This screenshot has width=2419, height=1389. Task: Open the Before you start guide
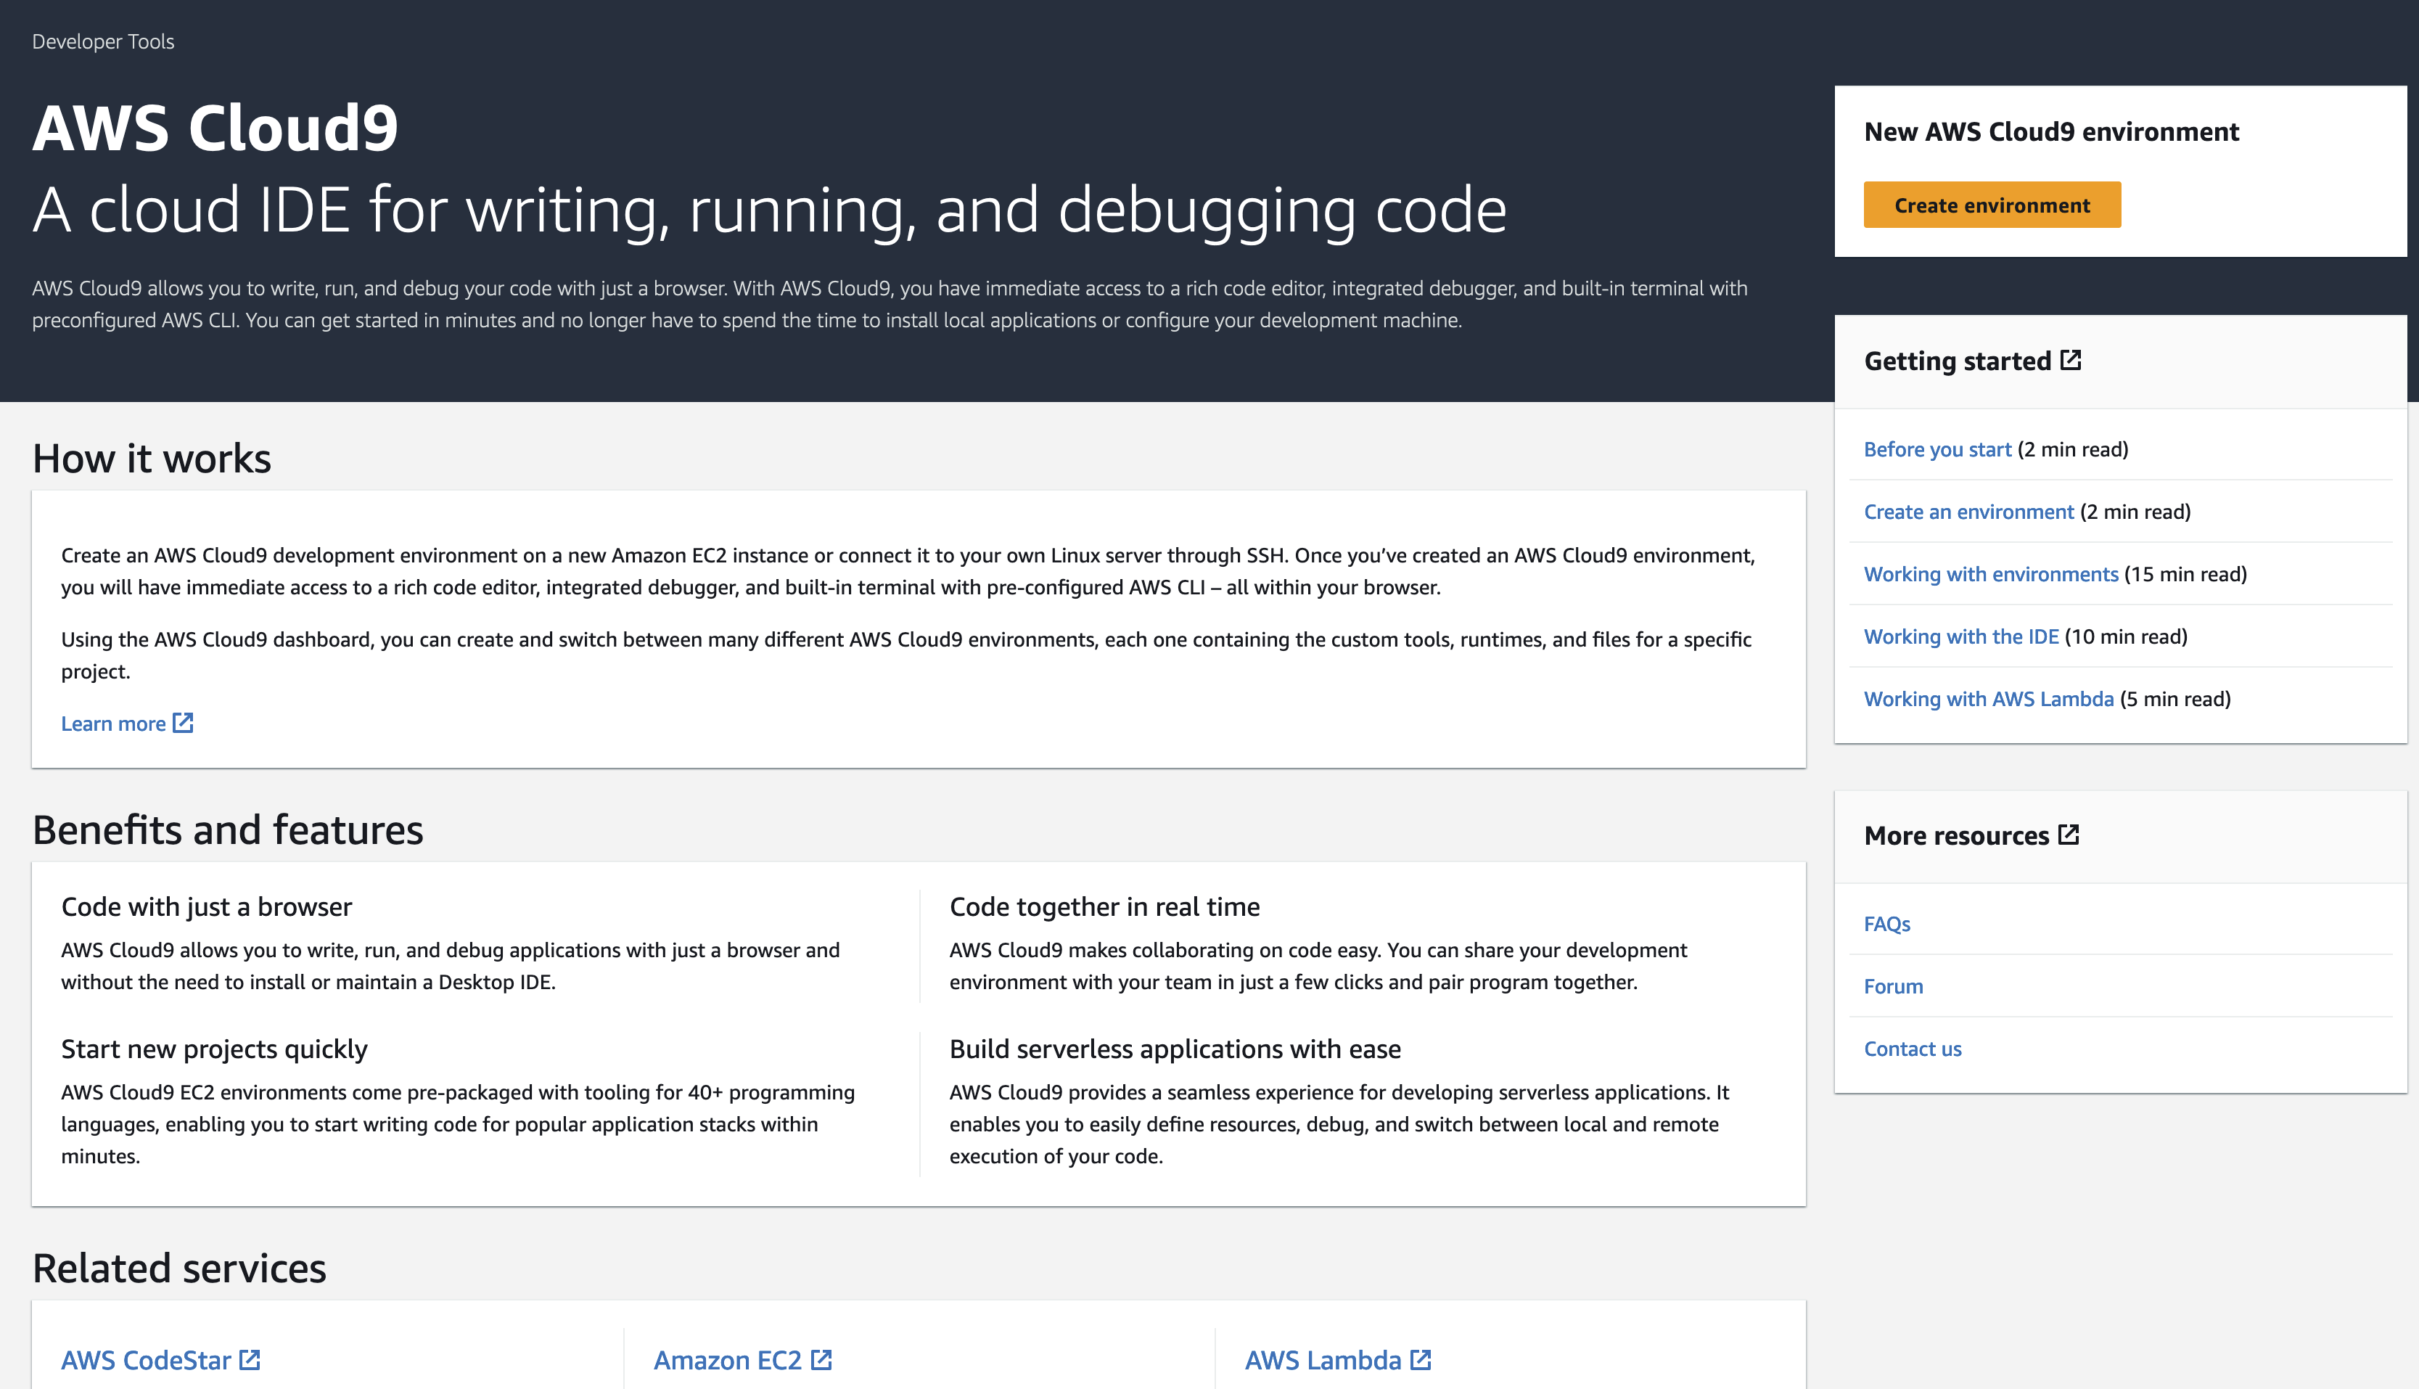(x=1937, y=449)
